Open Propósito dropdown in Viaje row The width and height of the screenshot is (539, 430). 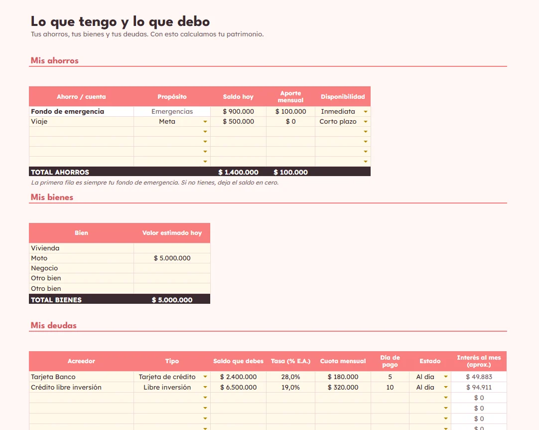205,122
